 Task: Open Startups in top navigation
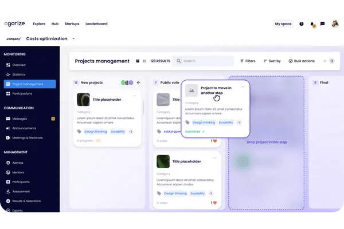pos(72,23)
